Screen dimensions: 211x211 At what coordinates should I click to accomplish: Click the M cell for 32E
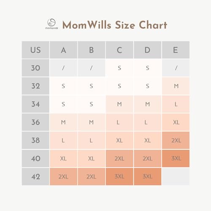pyautogui.click(x=176, y=86)
